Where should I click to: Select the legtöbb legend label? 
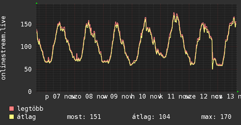(30, 109)
